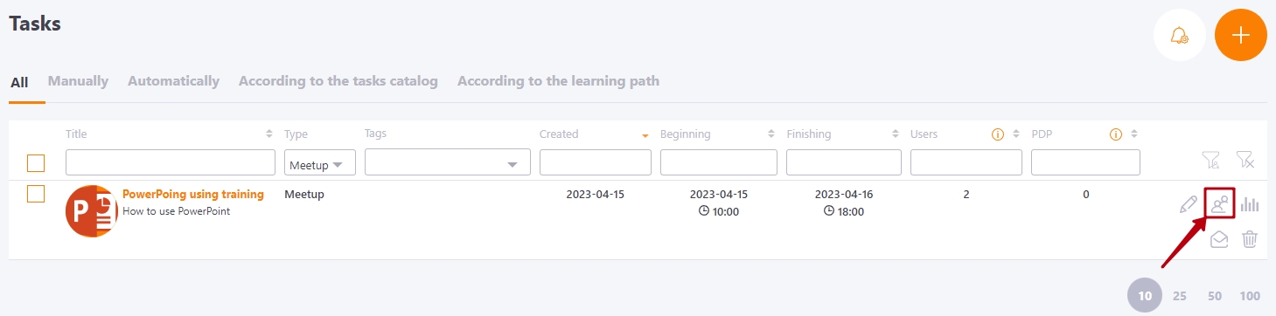
Task: Open the notification bell settings
Action: [1180, 35]
